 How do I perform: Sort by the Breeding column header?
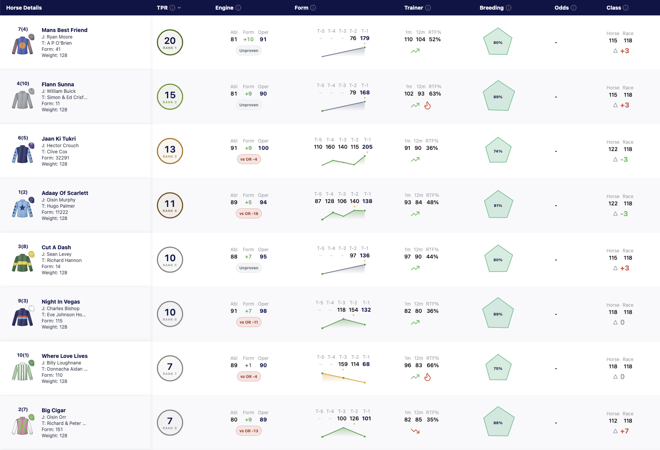(x=492, y=8)
